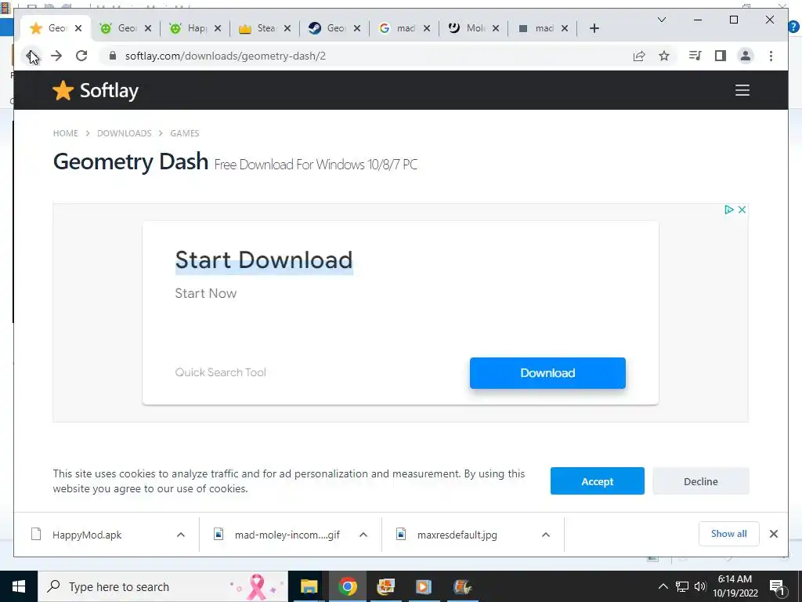Open the network tray icon
802x602 pixels.
(682, 586)
